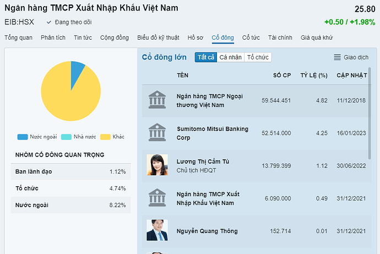The height and width of the screenshot is (254, 380).
Task: Open the Sumitomo Mitsui Banking Corp link
Action: click(x=212, y=133)
